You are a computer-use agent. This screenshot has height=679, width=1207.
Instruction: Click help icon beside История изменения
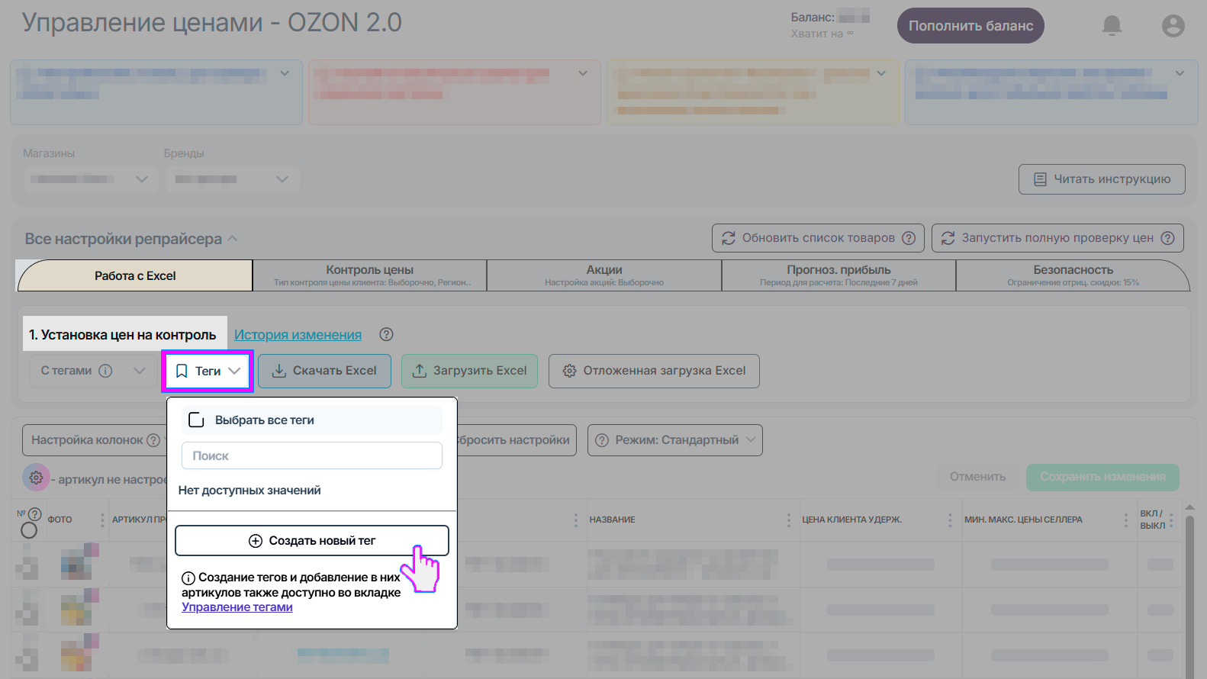click(x=387, y=334)
